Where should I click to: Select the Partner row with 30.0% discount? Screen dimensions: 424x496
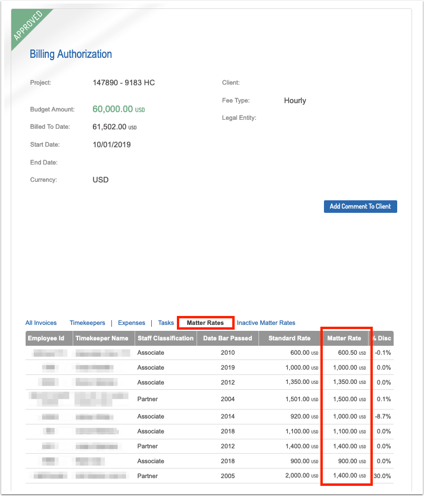210,476
